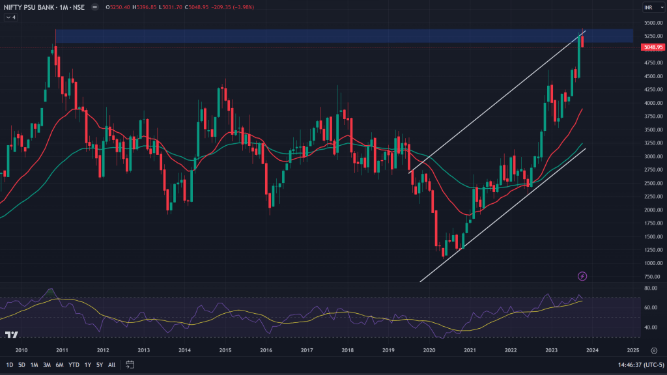Switch the chart to YTD range
Screen dimensions: 667x375
click(x=74, y=365)
